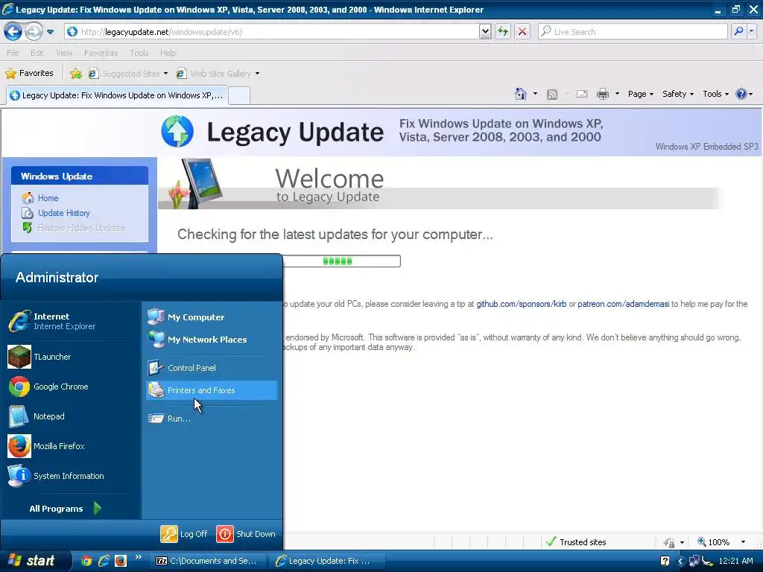Click the legacyupdate.net address bar

(x=271, y=32)
